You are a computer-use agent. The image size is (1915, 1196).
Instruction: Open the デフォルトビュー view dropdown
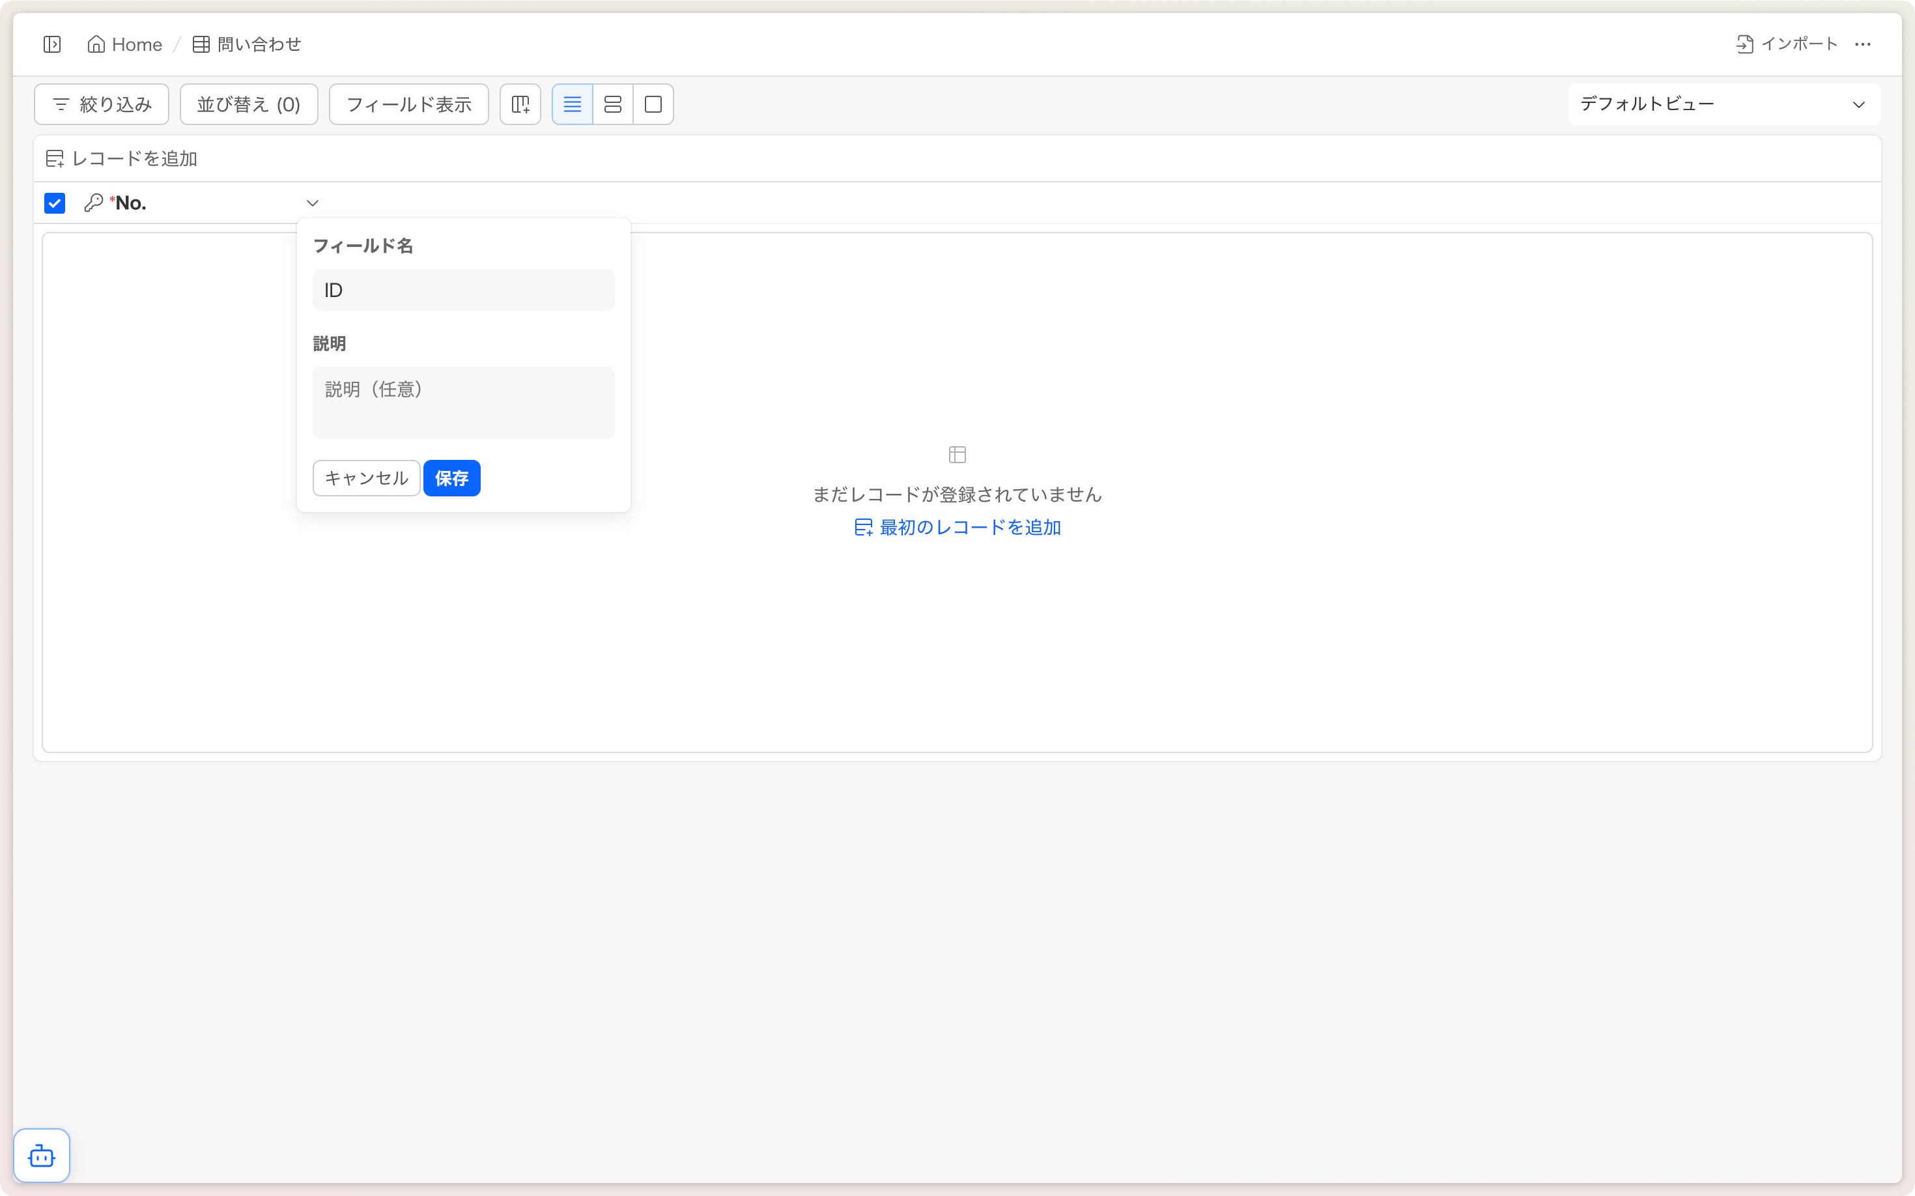[x=1723, y=104]
